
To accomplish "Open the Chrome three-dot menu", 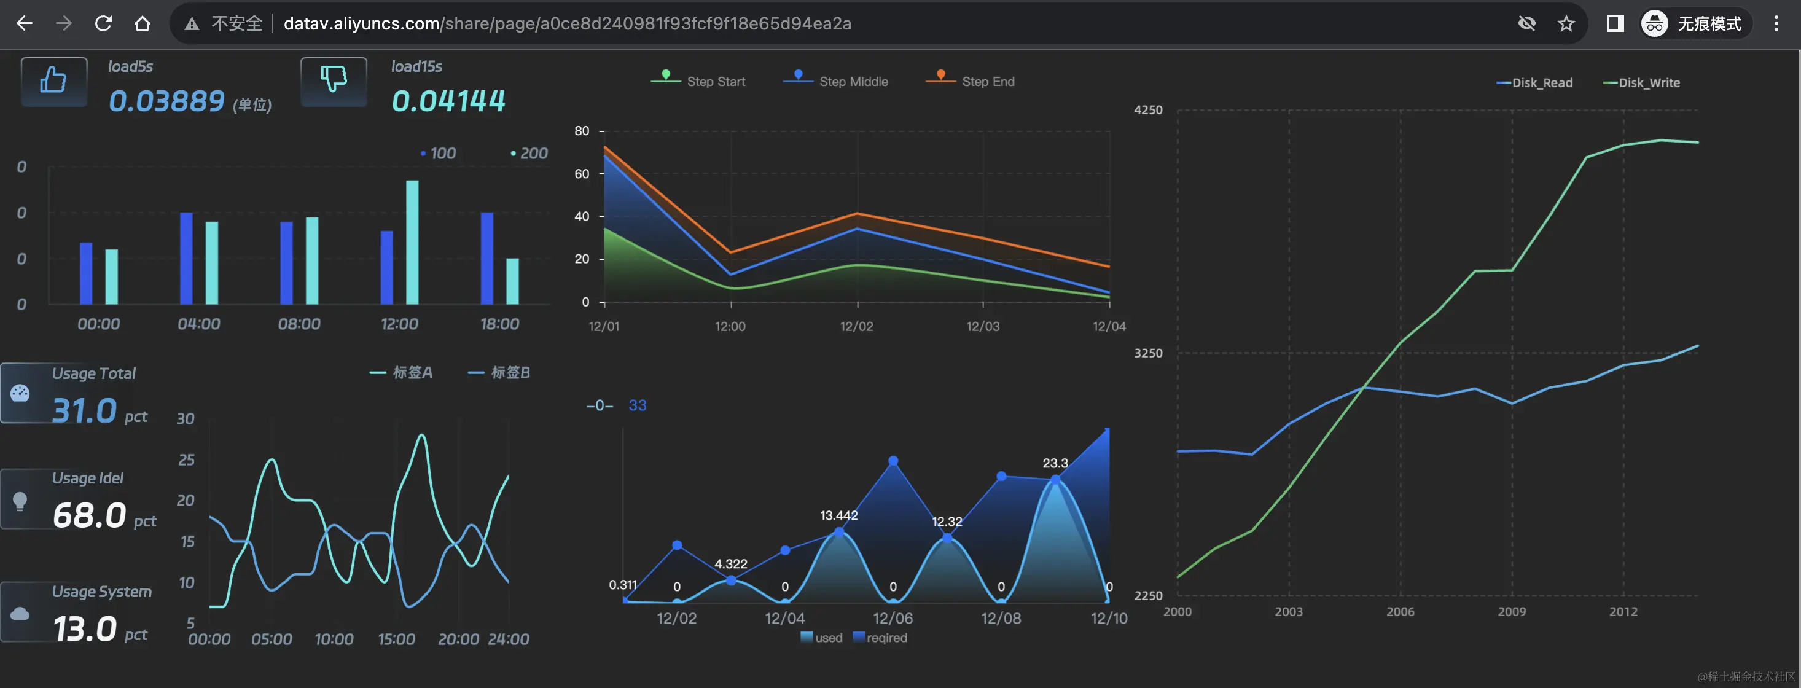I will click(1776, 24).
